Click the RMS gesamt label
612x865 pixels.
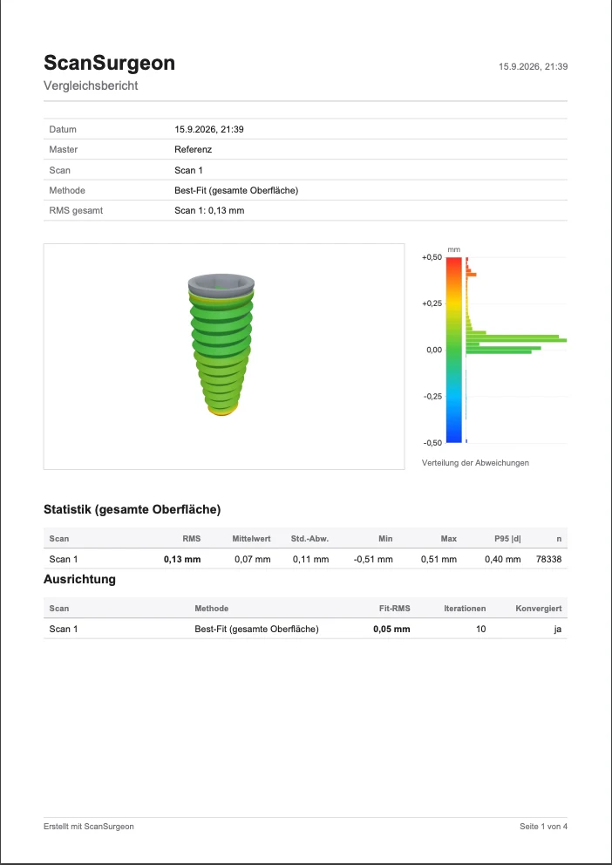pyautogui.click(x=76, y=211)
